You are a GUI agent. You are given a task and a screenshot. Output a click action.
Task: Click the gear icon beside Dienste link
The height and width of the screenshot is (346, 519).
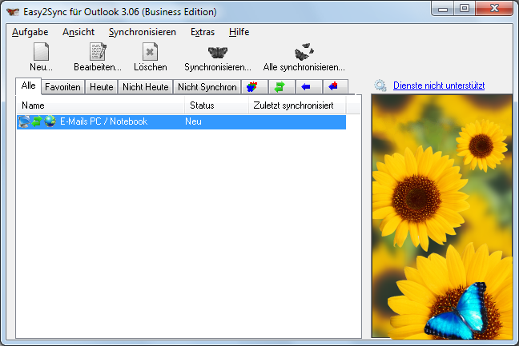coord(380,86)
